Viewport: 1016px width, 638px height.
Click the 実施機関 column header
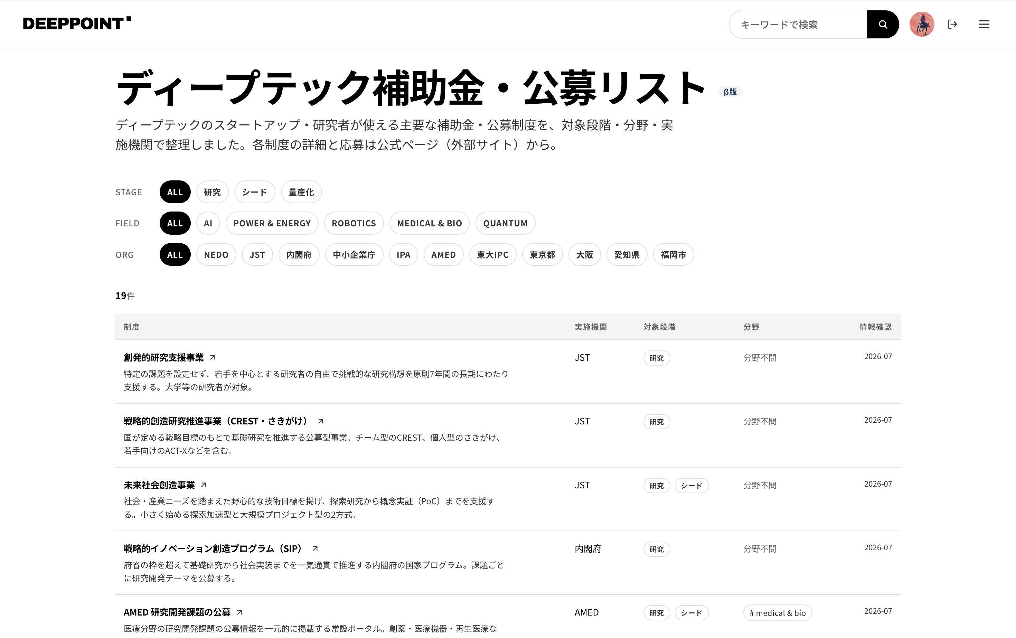coord(591,327)
